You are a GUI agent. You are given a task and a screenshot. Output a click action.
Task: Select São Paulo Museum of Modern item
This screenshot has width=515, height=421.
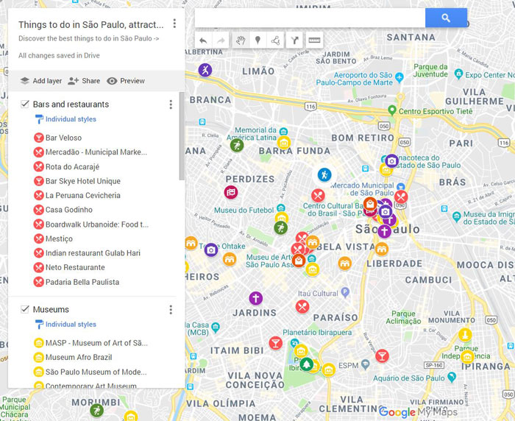(90, 372)
